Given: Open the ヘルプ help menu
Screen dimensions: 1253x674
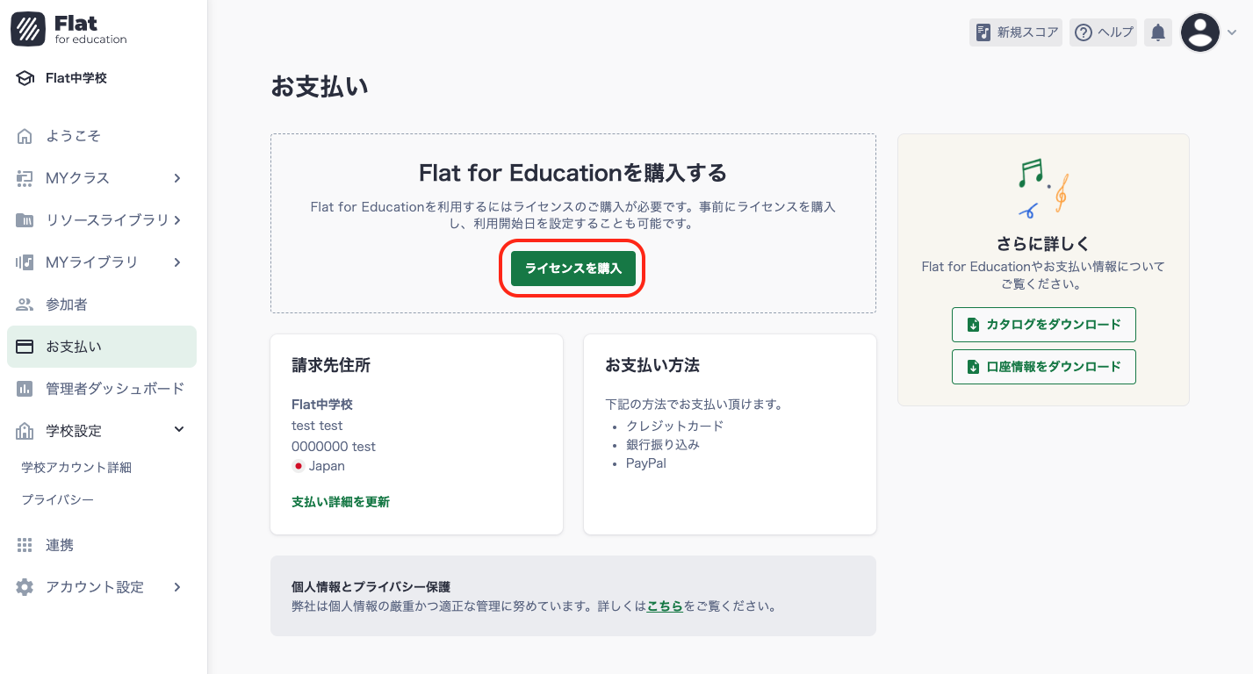Looking at the screenshot, I should click(1103, 32).
